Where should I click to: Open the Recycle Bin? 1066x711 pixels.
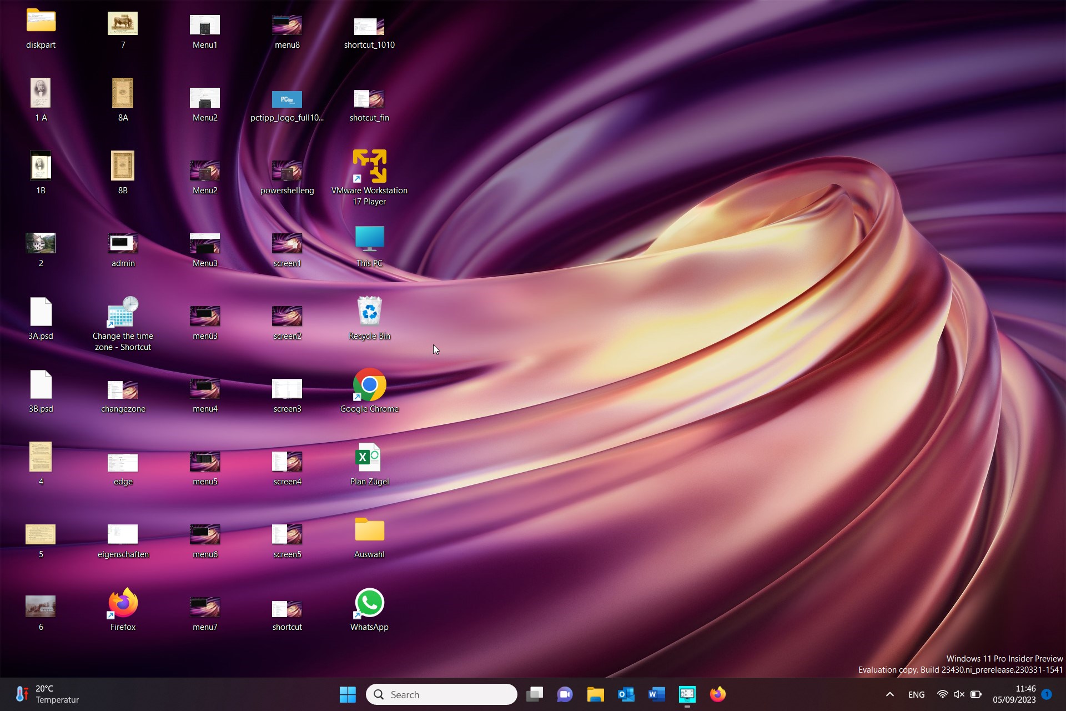click(x=369, y=311)
